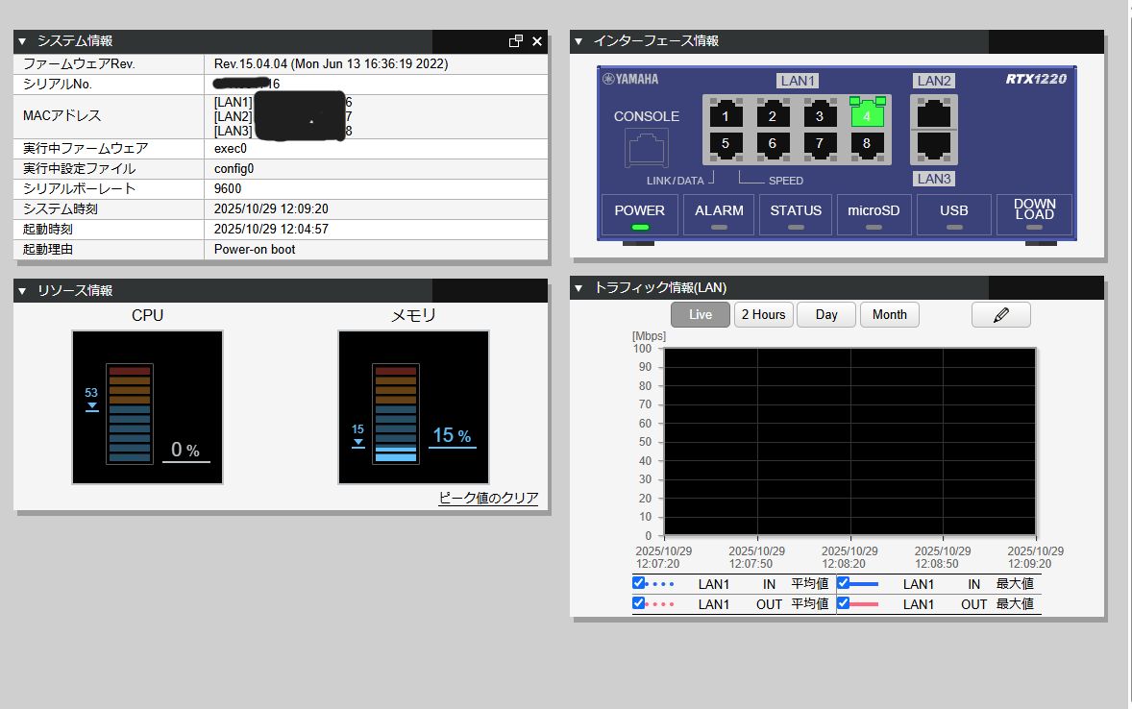Click the POWER indicator LED
Image resolution: width=1132 pixels, height=709 pixels.
tap(640, 227)
